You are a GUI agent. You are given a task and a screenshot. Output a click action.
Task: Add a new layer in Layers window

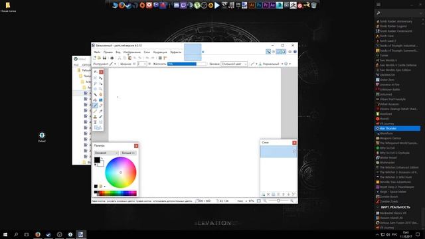coord(263,195)
